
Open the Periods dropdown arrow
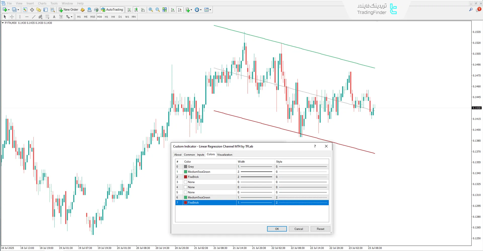tap(201, 10)
